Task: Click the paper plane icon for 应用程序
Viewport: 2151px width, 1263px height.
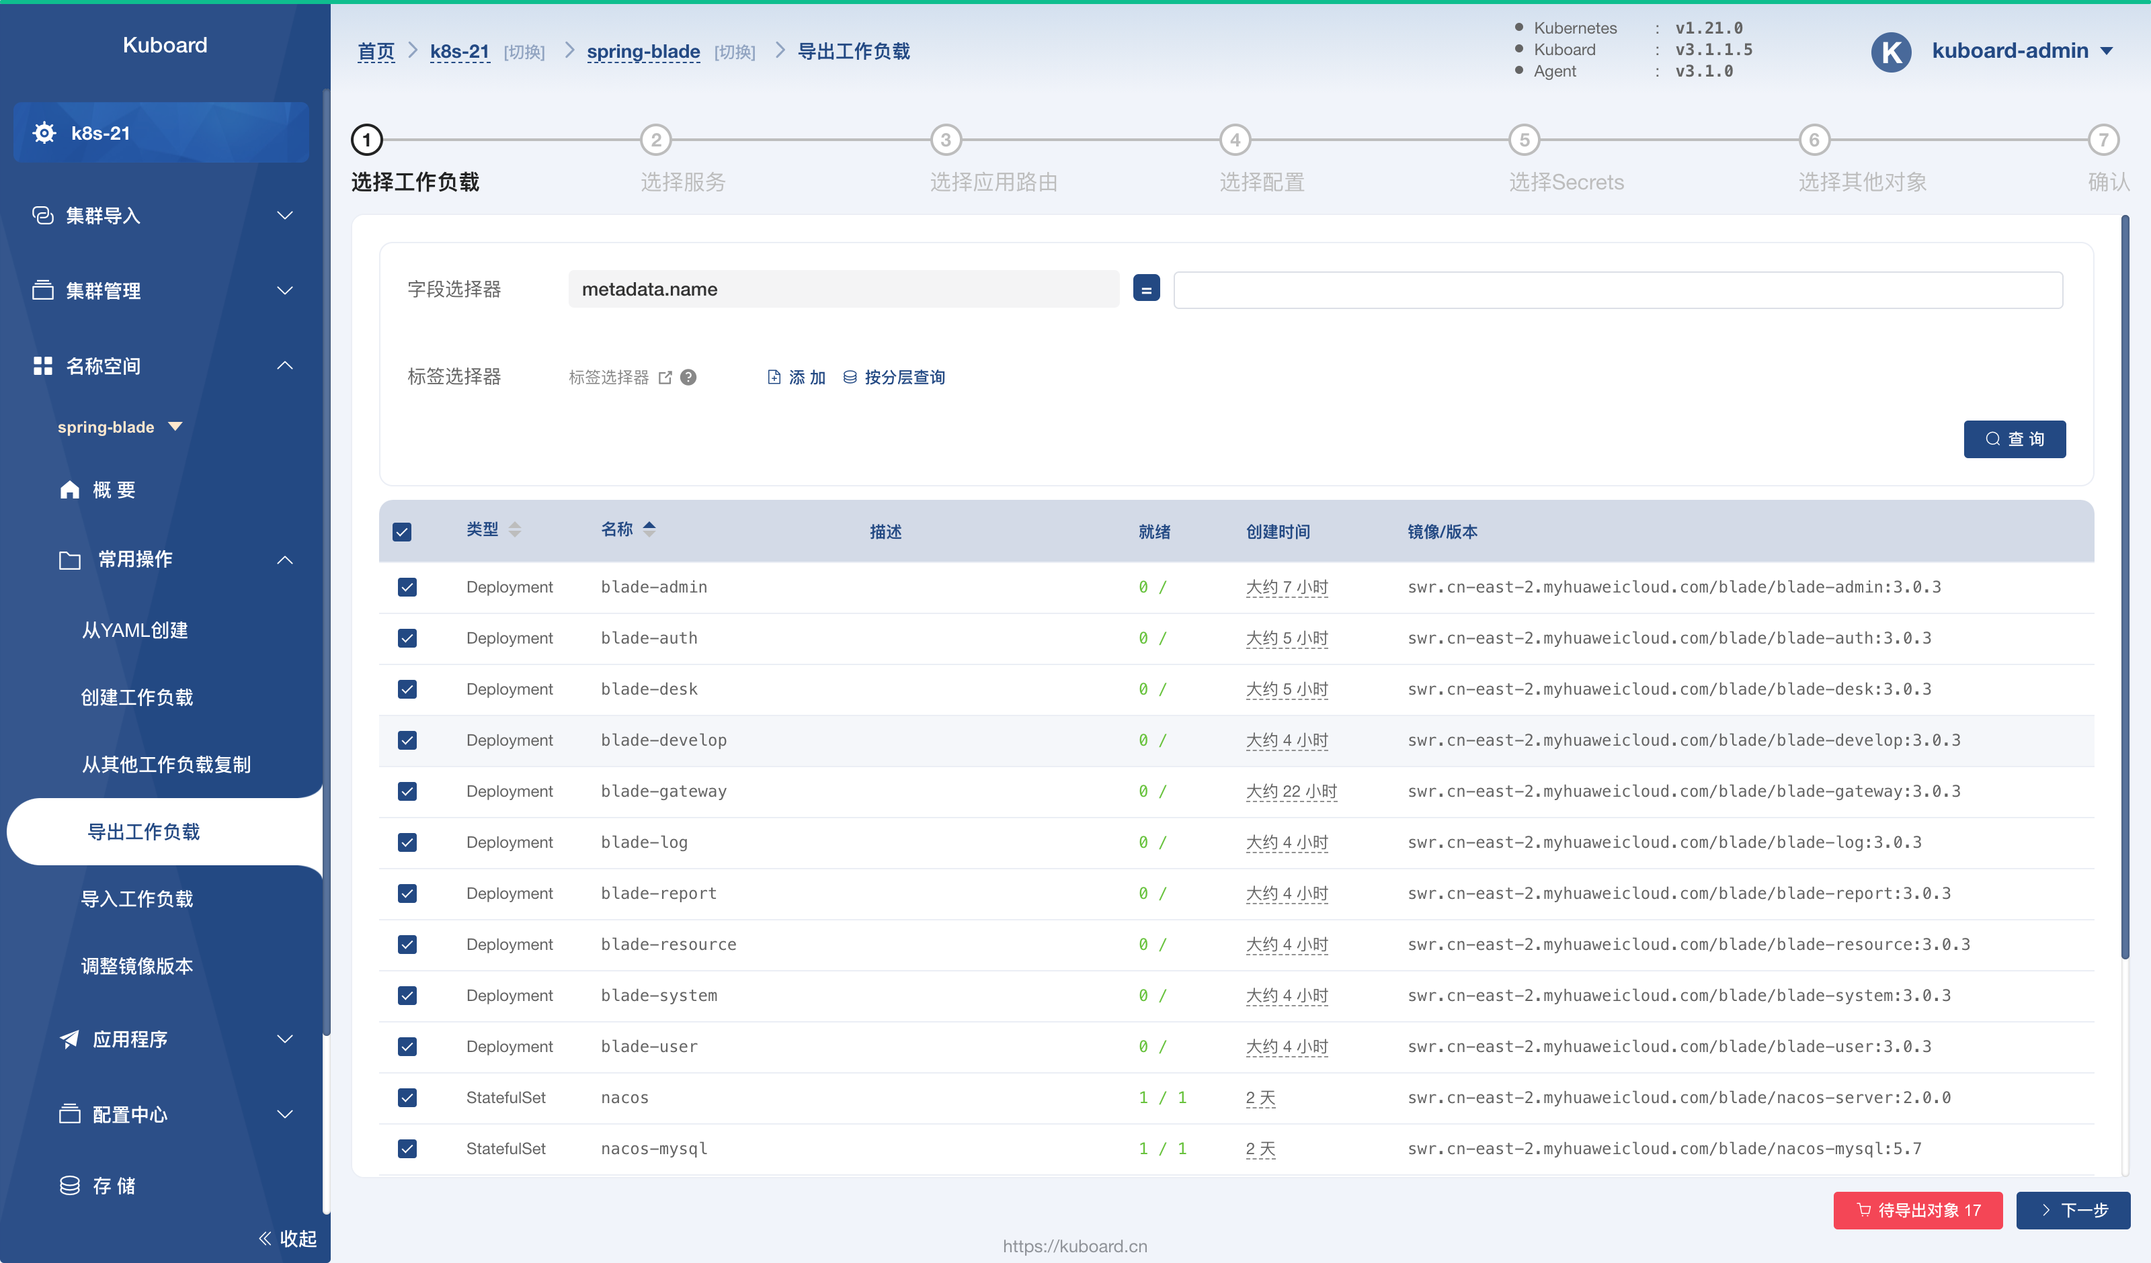Action: click(70, 1039)
